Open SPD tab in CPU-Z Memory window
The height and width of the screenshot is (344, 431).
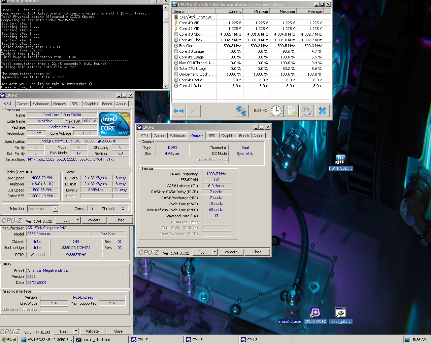pos(212,136)
